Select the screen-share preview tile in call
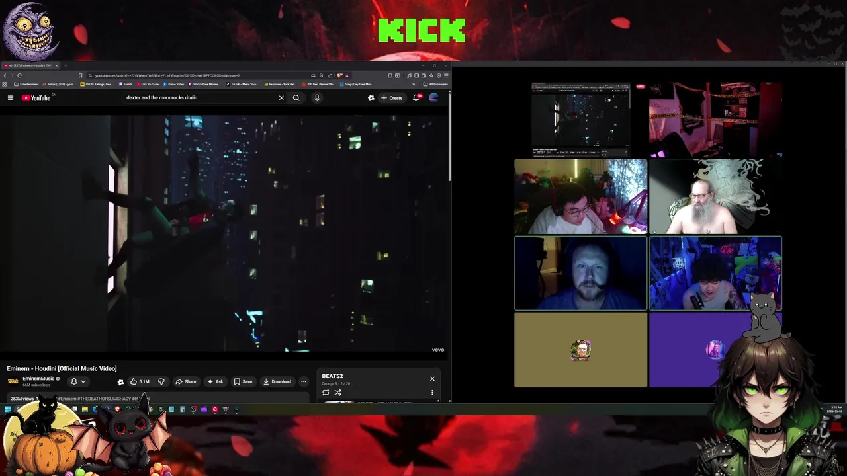The height and width of the screenshot is (476, 847). (x=581, y=118)
